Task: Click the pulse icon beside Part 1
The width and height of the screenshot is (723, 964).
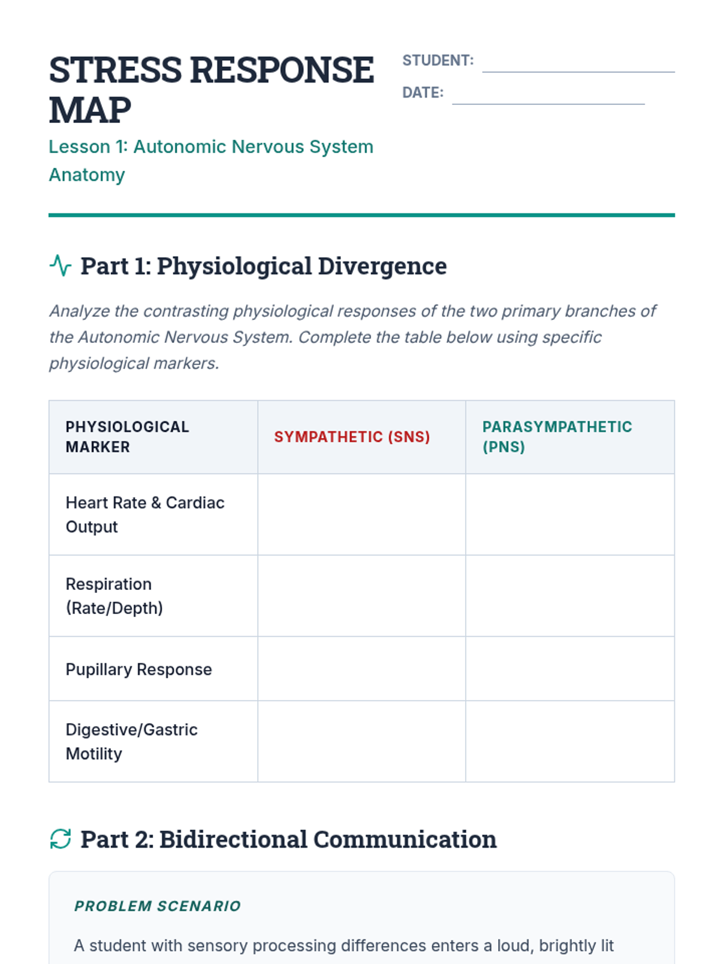Action: [60, 266]
